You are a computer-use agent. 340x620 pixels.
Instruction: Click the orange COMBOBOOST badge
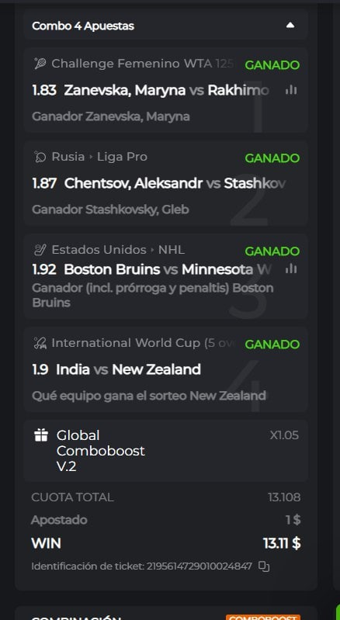263,617
